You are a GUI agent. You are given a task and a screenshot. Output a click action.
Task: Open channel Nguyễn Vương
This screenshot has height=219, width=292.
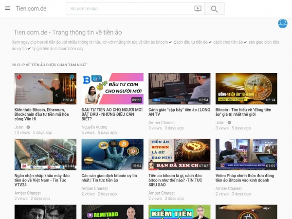(94, 127)
